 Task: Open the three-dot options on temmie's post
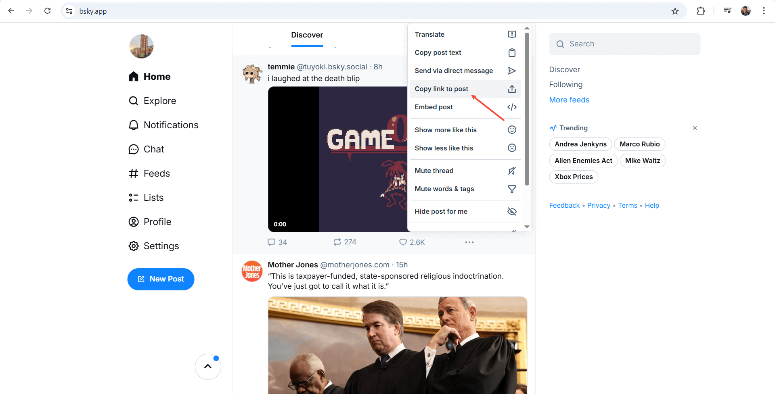tap(469, 242)
